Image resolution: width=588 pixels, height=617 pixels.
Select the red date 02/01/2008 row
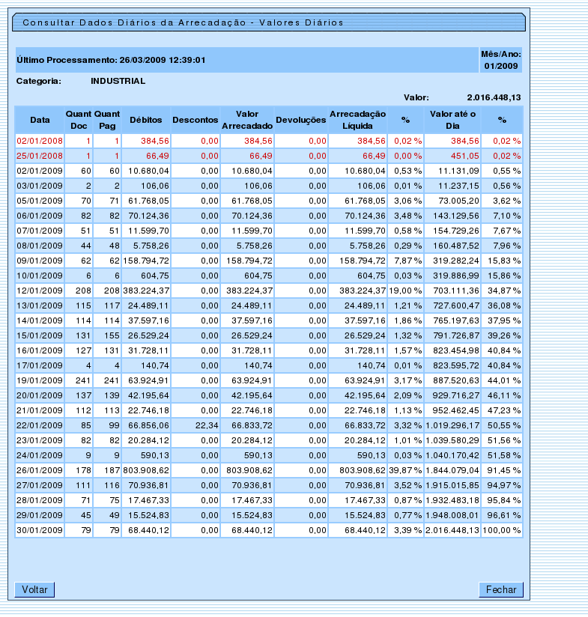tap(40, 140)
